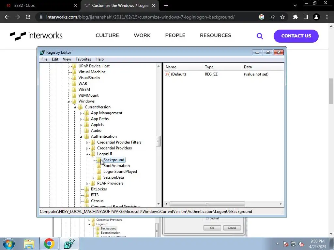Viewport: 334px width, 250px height.
Task: Click the Decimal radio button
Action: (207, 218)
